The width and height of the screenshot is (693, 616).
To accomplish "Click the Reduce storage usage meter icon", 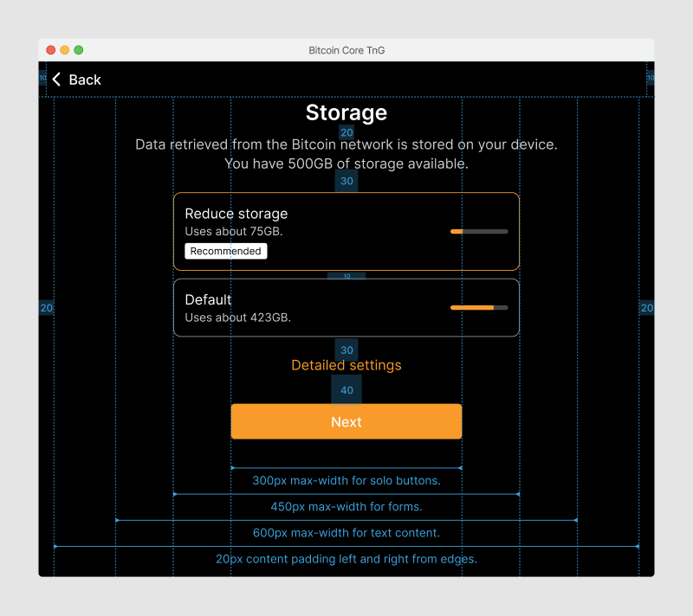I will point(478,231).
